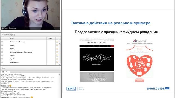Select participant name Елена
This screenshot has width=175, height=98.
[12, 49]
